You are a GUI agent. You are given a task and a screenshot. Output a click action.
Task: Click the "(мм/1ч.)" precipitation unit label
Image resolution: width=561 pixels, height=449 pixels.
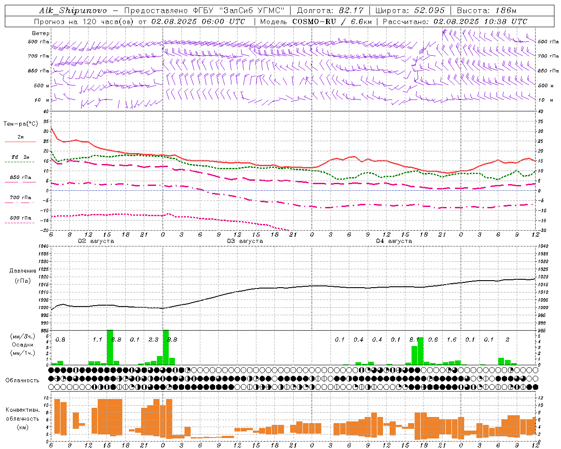(x=22, y=353)
